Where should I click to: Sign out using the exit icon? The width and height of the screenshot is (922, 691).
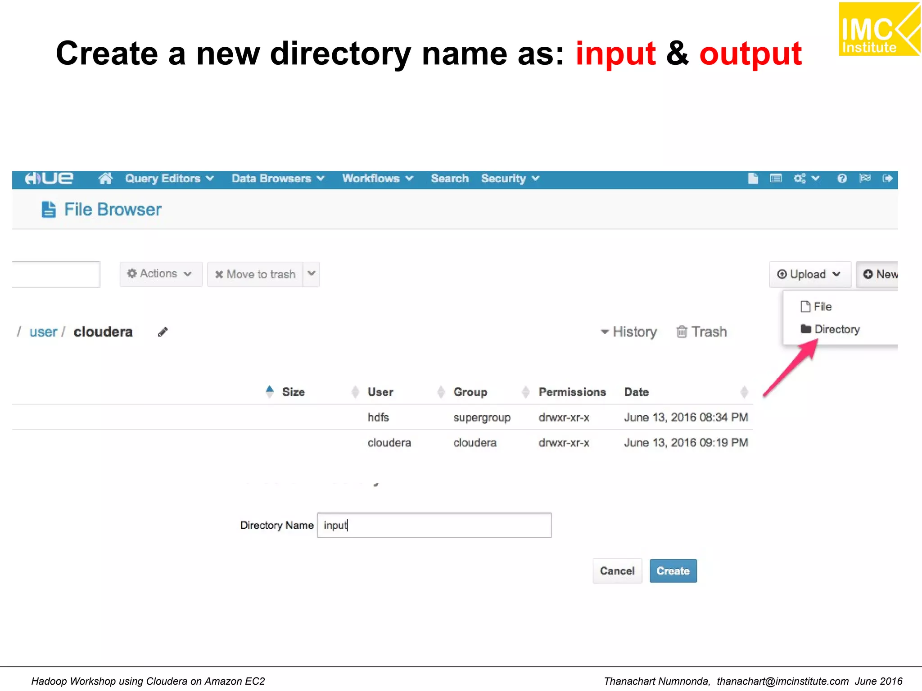[x=887, y=179]
